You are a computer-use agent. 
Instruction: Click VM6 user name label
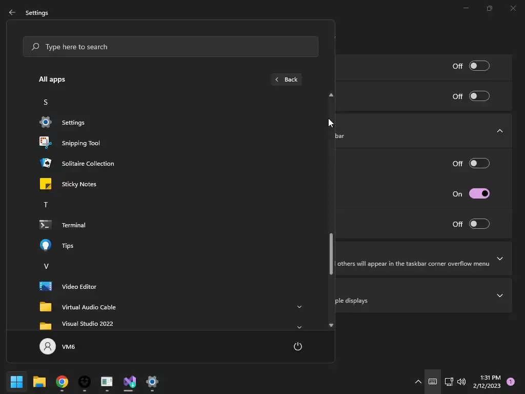68,347
